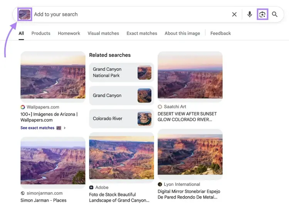Switch to the Products tab
The image size is (289, 206).
[x=41, y=33]
